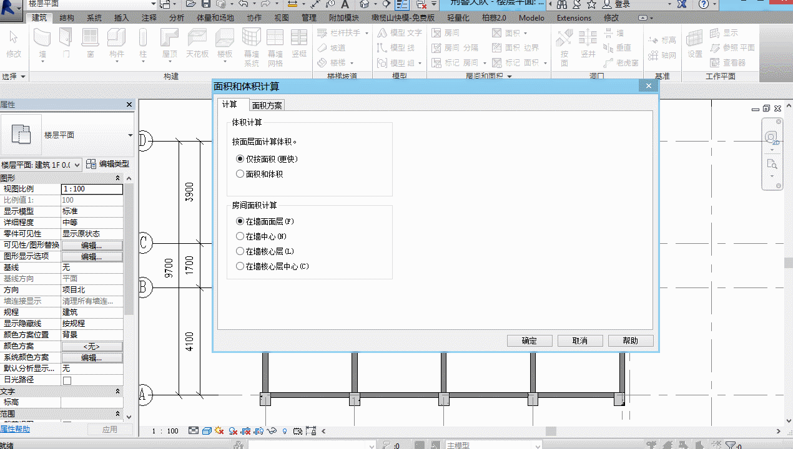793x449 pixels.
Task: Click the 取消 button in dialog
Action: (x=580, y=340)
